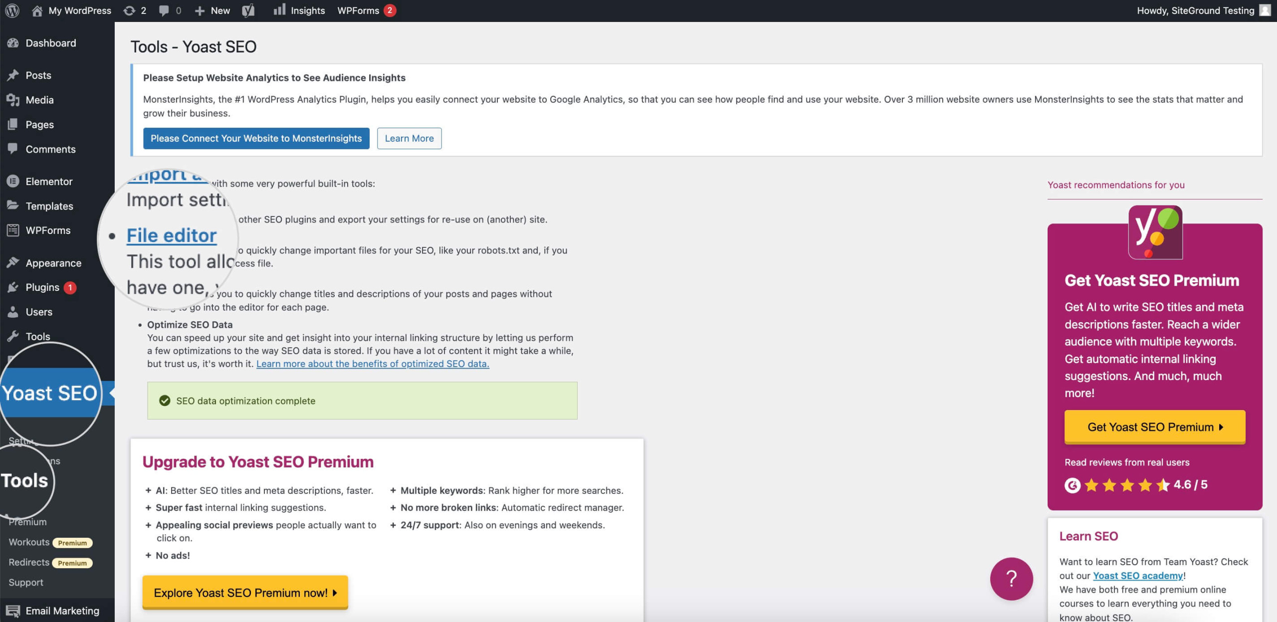Open the Support submenu item
Image resolution: width=1277 pixels, height=622 pixels.
click(26, 582)
